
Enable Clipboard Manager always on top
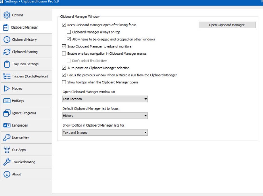69,32
